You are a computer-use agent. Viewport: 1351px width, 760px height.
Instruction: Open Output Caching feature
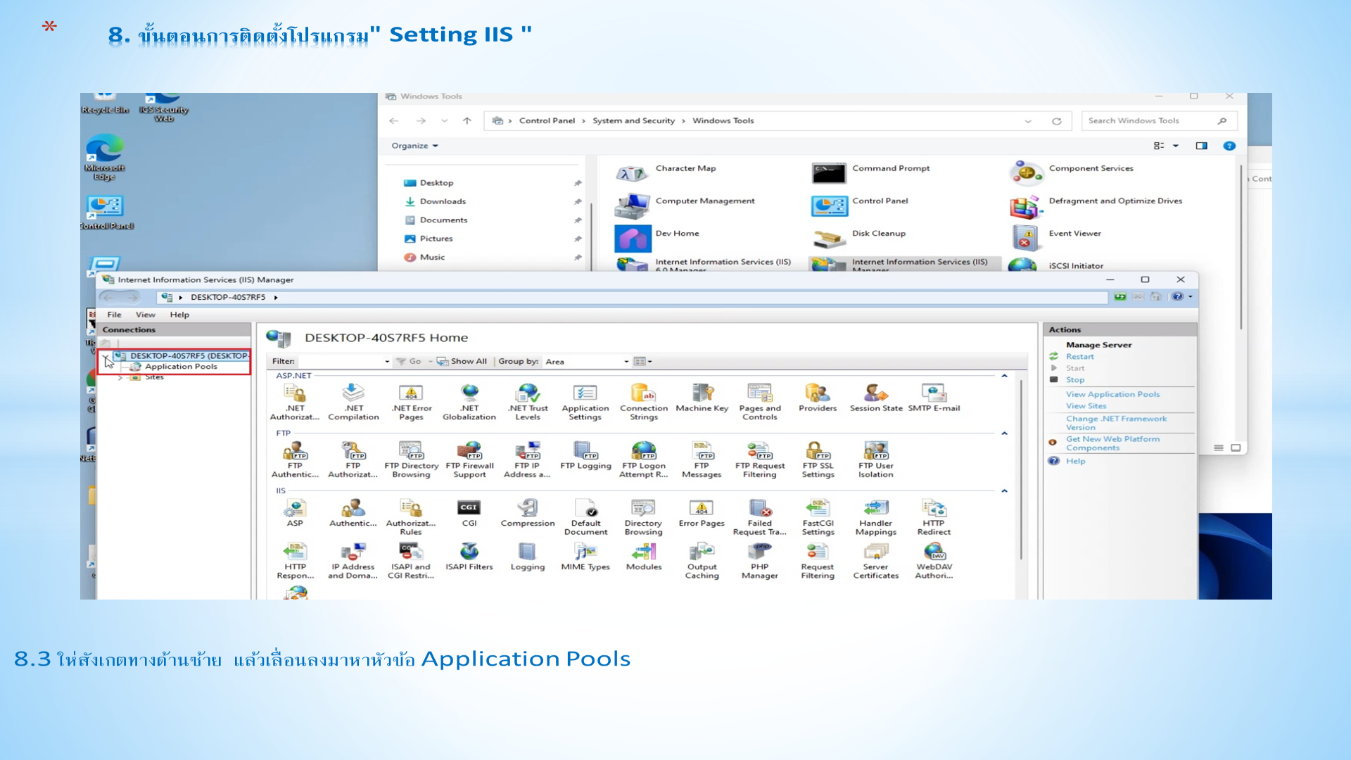click(x=702, y=561)
